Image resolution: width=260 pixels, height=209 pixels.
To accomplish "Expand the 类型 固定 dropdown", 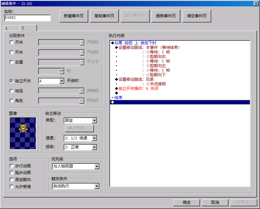I will coord(94,121).
